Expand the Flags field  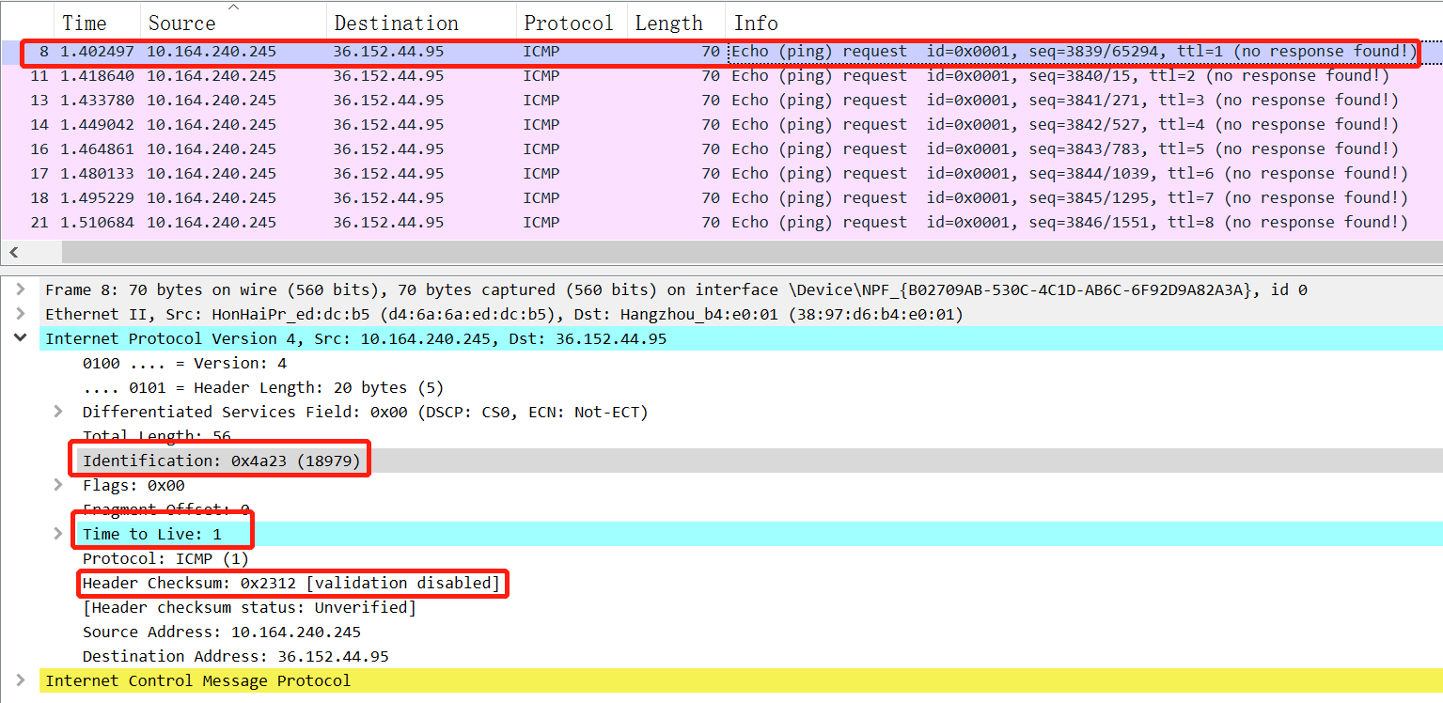click(57, 485)
